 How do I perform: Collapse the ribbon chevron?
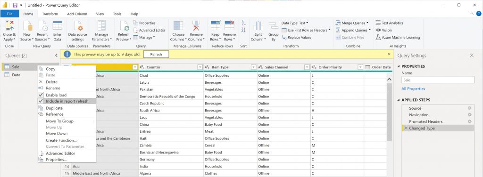472,14
